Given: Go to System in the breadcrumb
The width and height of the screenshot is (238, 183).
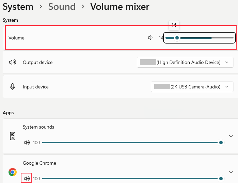Looking at the screenshot, I should point(18,7).
